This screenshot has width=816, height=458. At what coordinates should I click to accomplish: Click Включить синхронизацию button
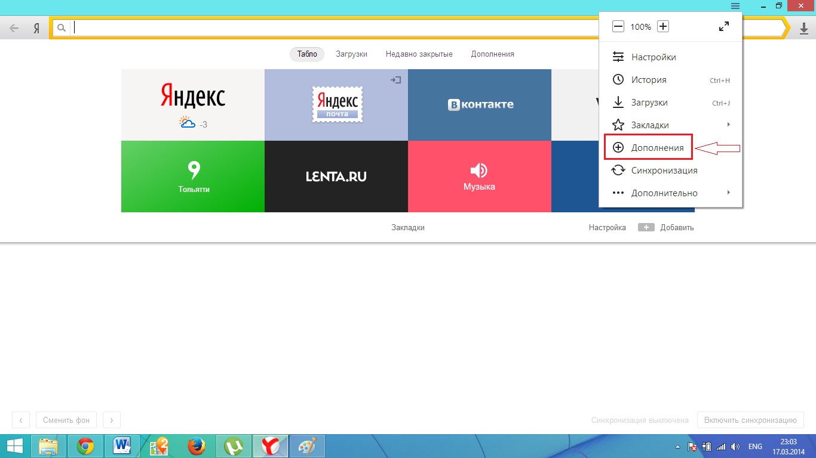coord(750,420)
